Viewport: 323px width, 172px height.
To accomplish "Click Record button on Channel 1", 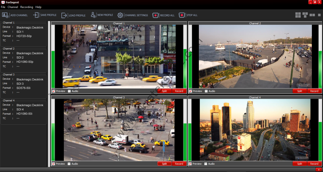I will click(x=179, y=91).
